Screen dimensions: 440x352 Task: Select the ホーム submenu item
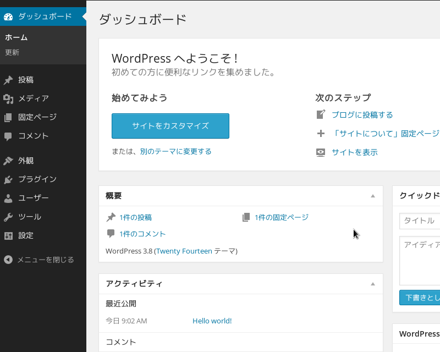tap(16, 37)
